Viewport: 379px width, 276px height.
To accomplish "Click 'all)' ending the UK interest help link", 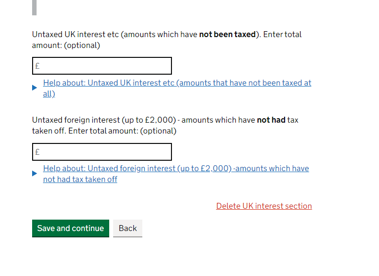I will coord(49,94).
